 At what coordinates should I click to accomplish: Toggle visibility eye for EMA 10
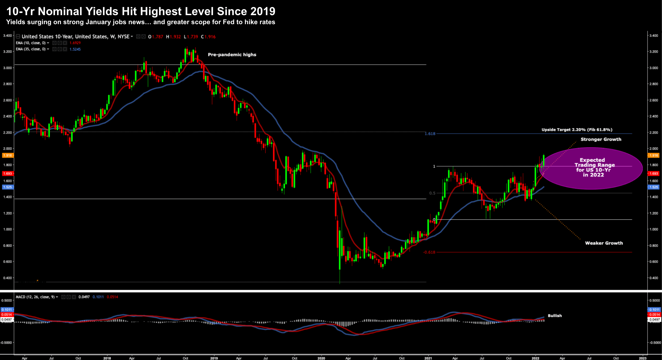pyautogui.click(x=55, y=43)
